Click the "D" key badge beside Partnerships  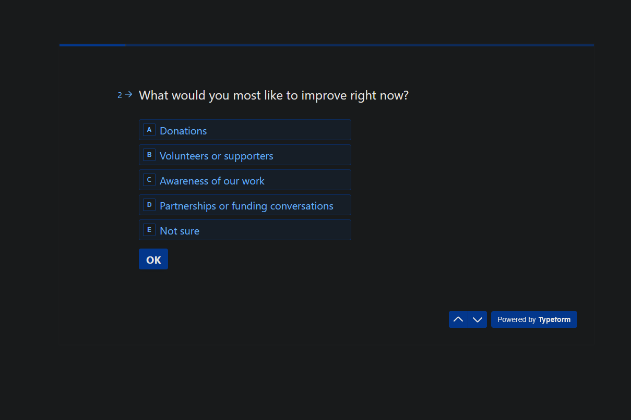(x=149, y=205)
